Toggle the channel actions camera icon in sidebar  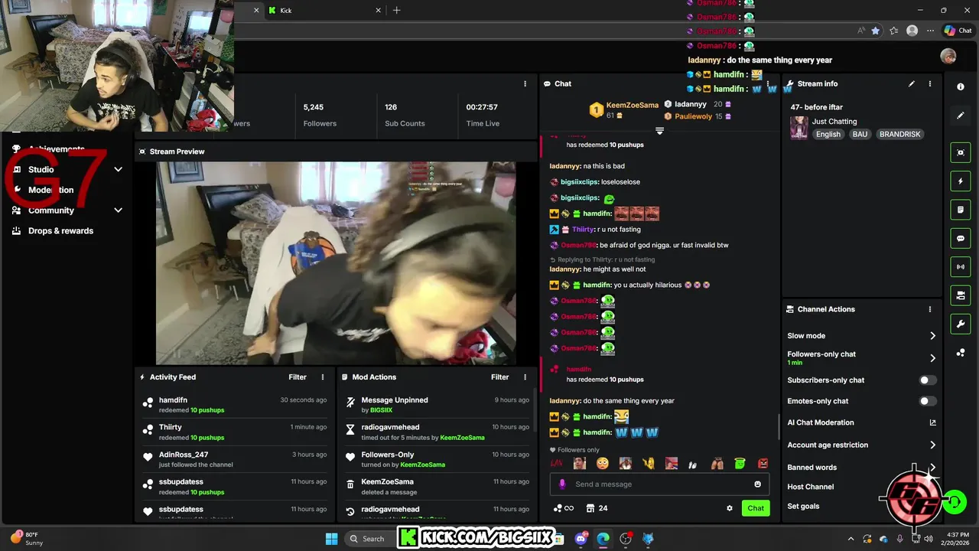tap(961, 295)
